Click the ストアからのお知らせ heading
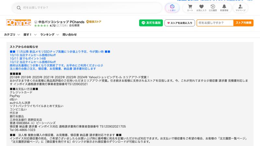This screenshot has width=260, height=146. pyautogui.click(x=24, y=47)
